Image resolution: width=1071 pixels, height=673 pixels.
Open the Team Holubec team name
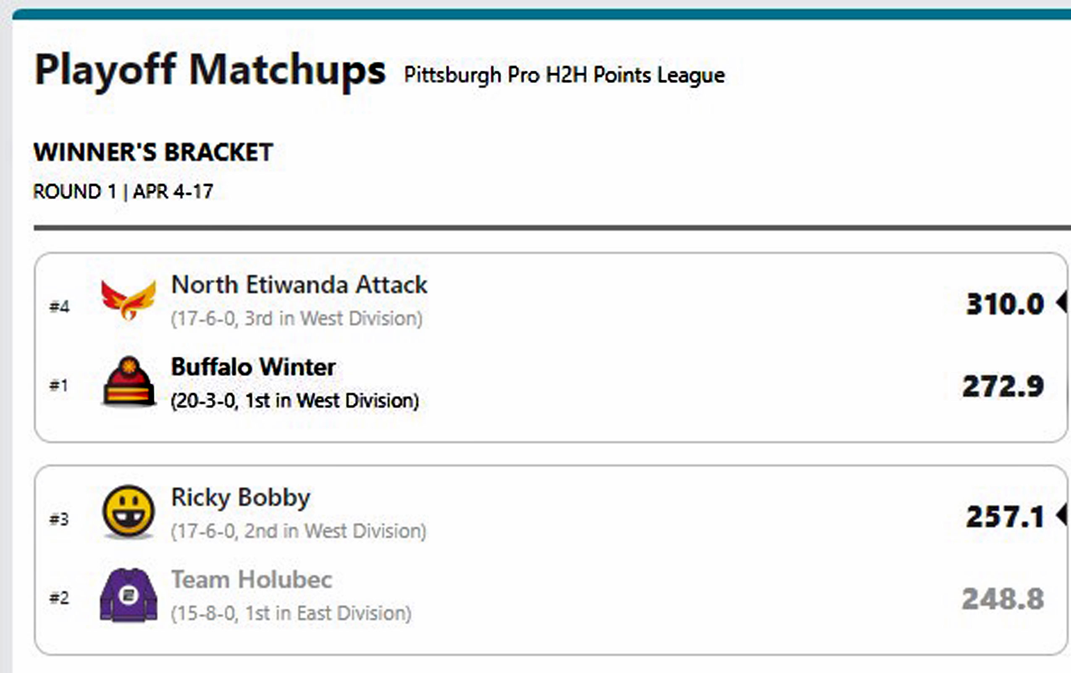click(252, 580)
